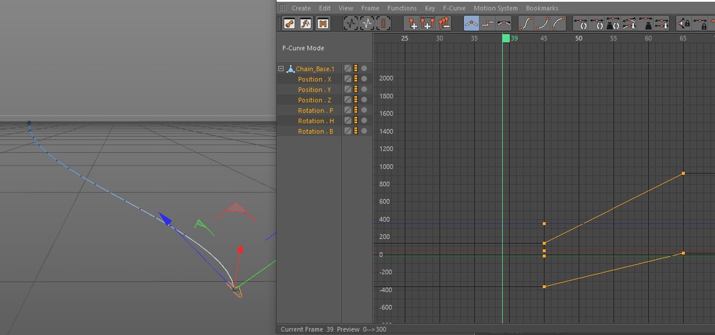Open the Key menu
The height and width of the screenshot is (335, 715).
[430, 8]
